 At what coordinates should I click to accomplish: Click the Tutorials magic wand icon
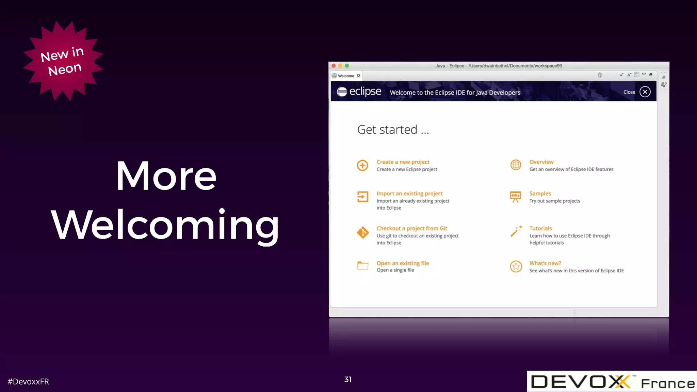(516, 232)
